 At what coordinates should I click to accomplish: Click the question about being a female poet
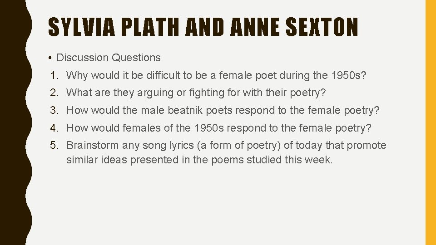pyautogui.click(x=216, y=75)
